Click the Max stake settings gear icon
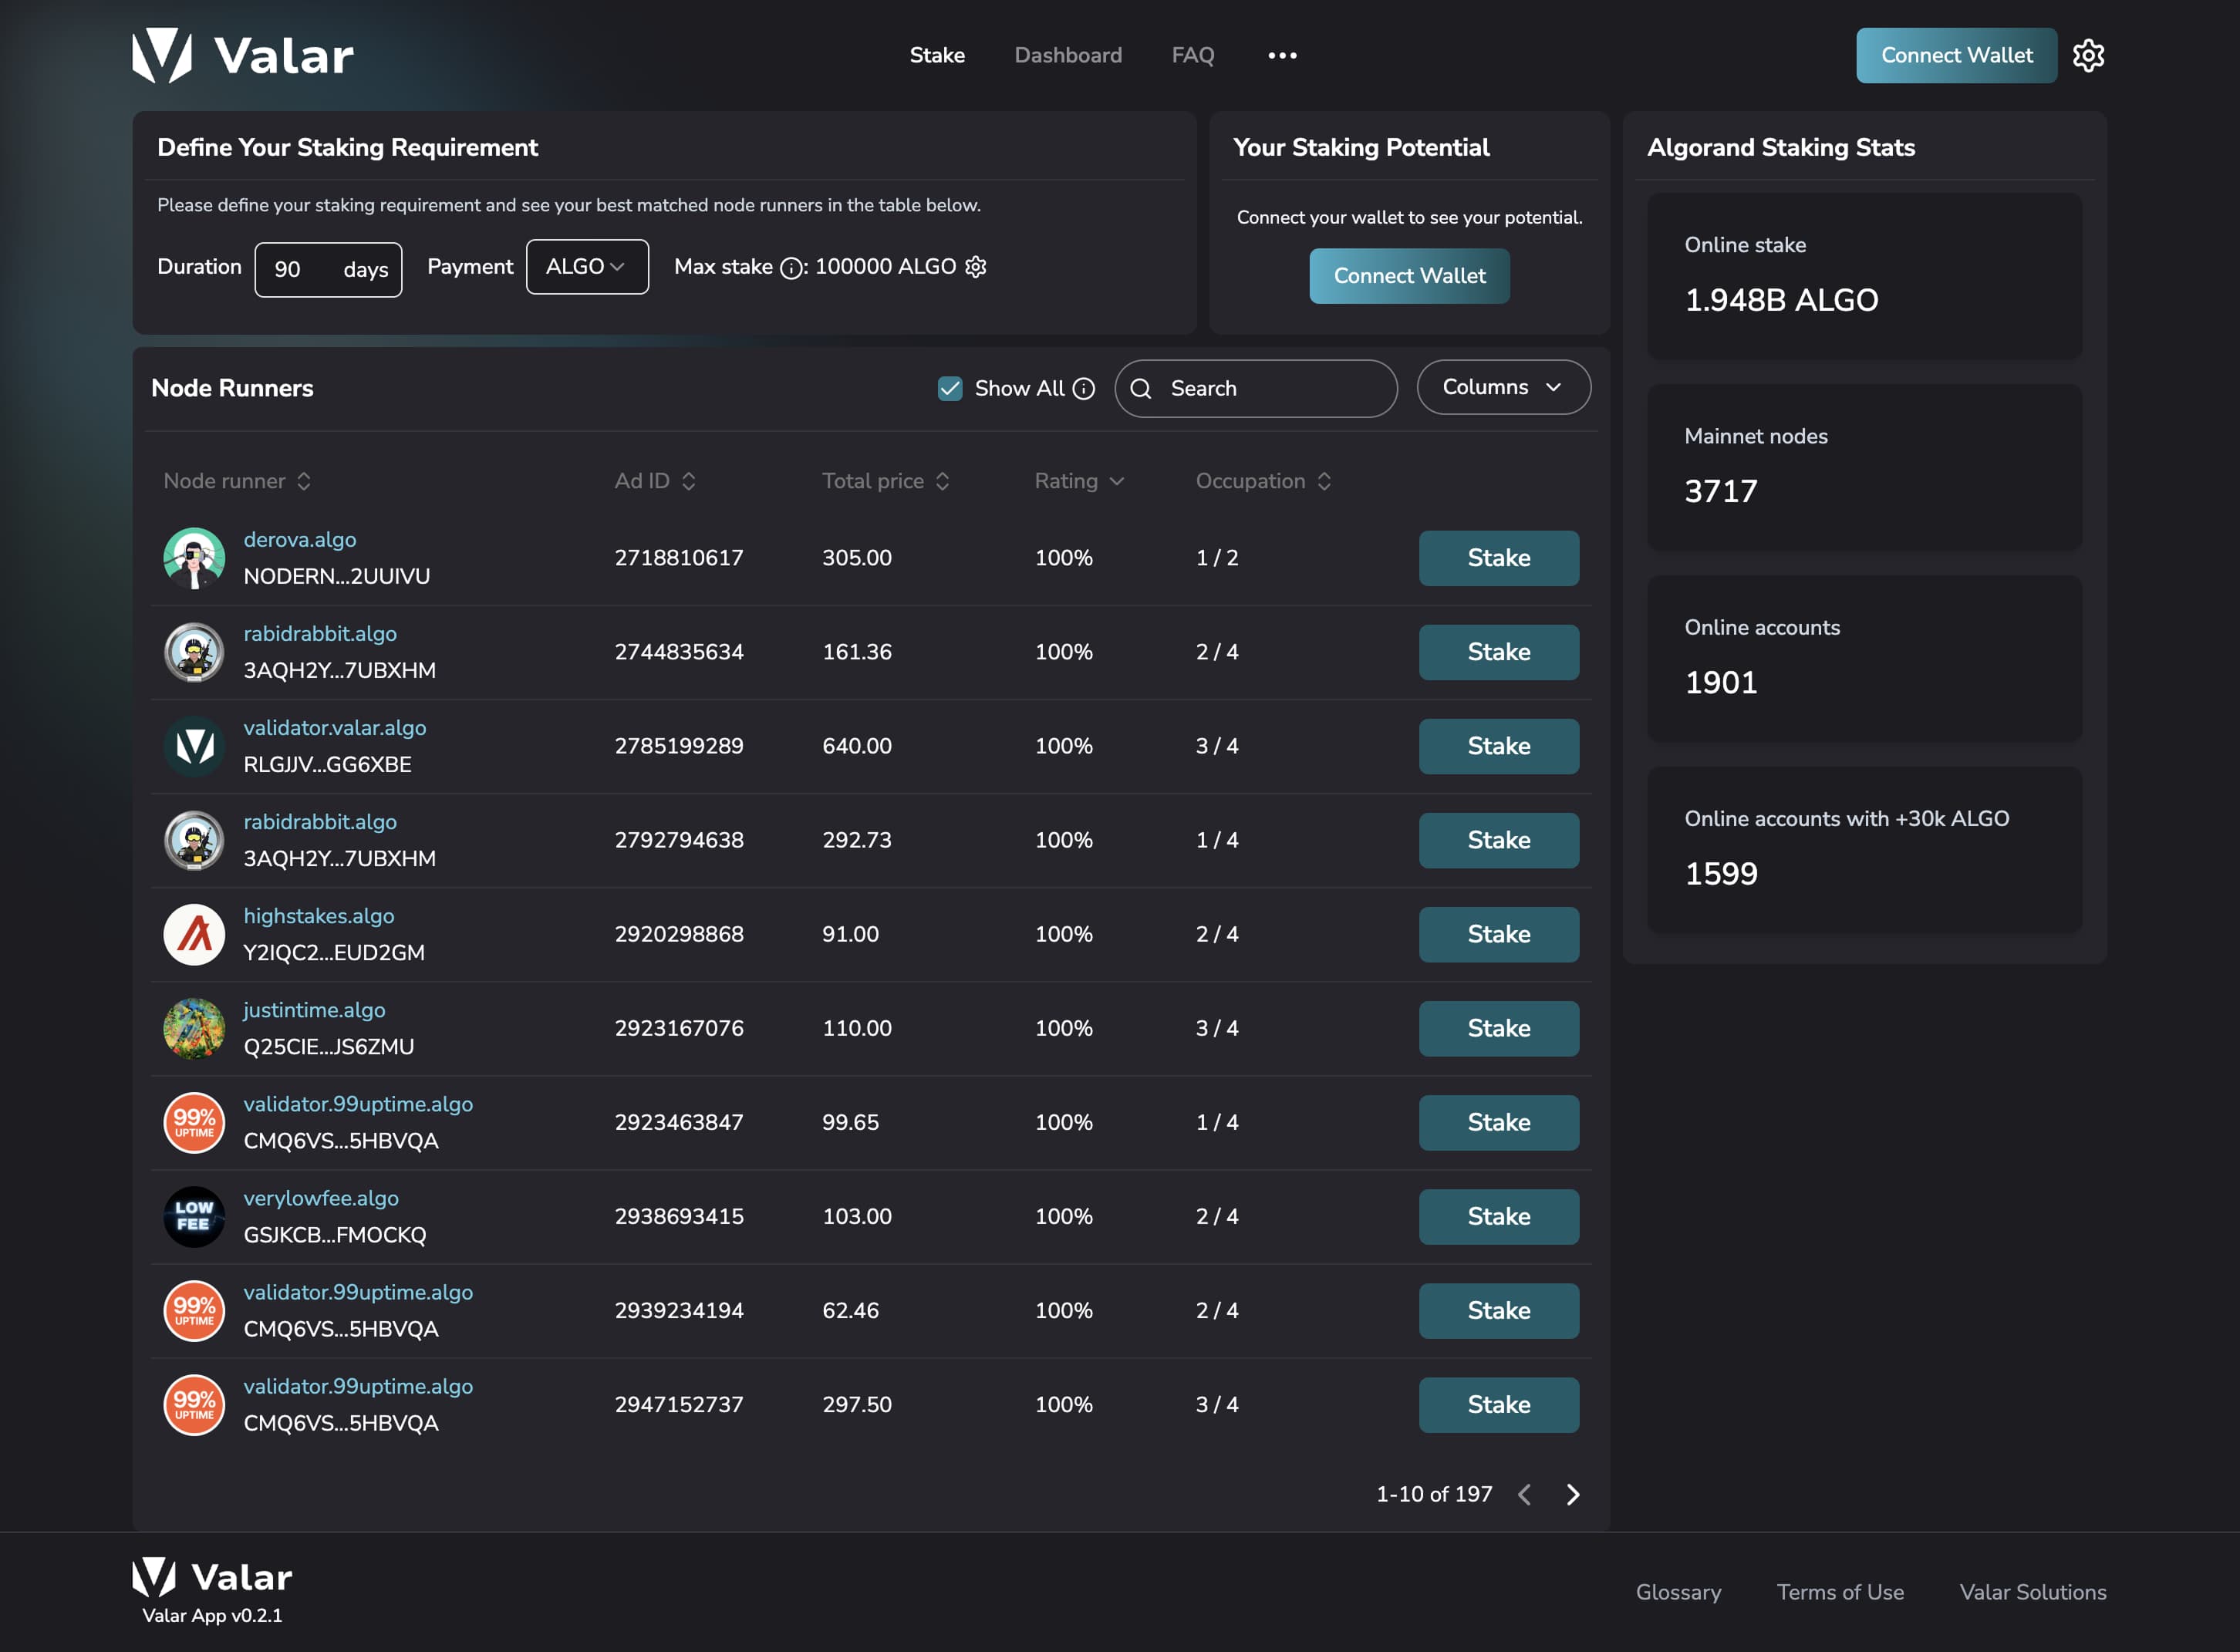2240x1652 pixels. 975,267
